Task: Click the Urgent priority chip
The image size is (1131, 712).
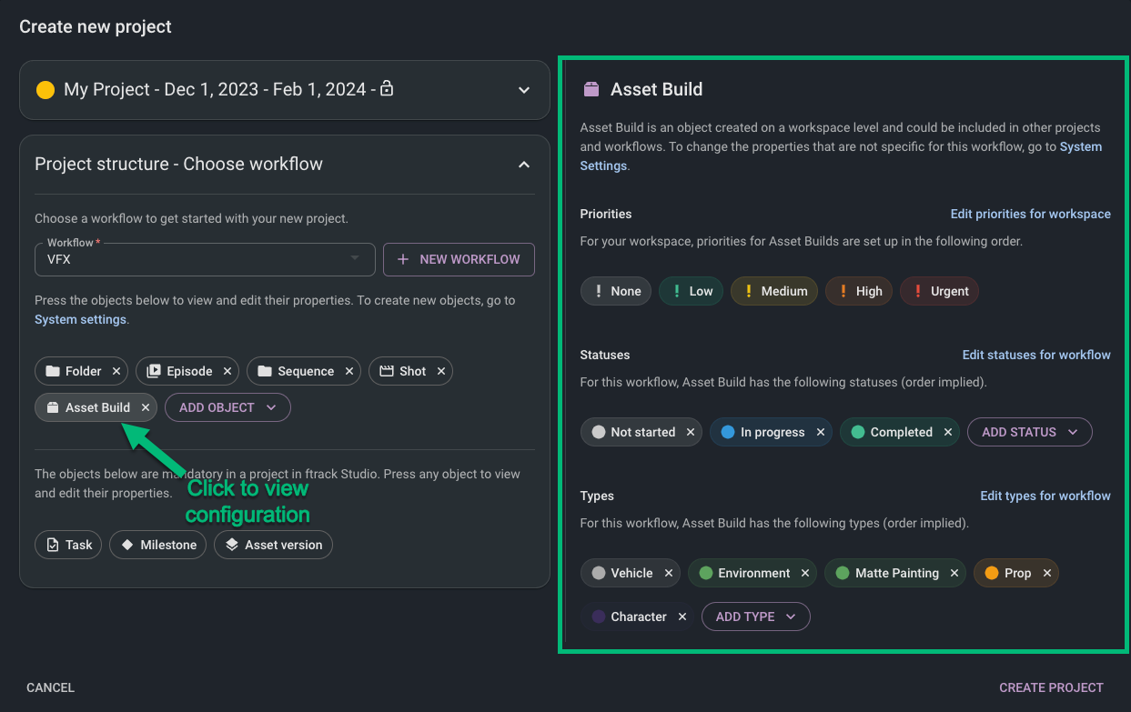Action: pyautogui.click(x=939, y=291)
